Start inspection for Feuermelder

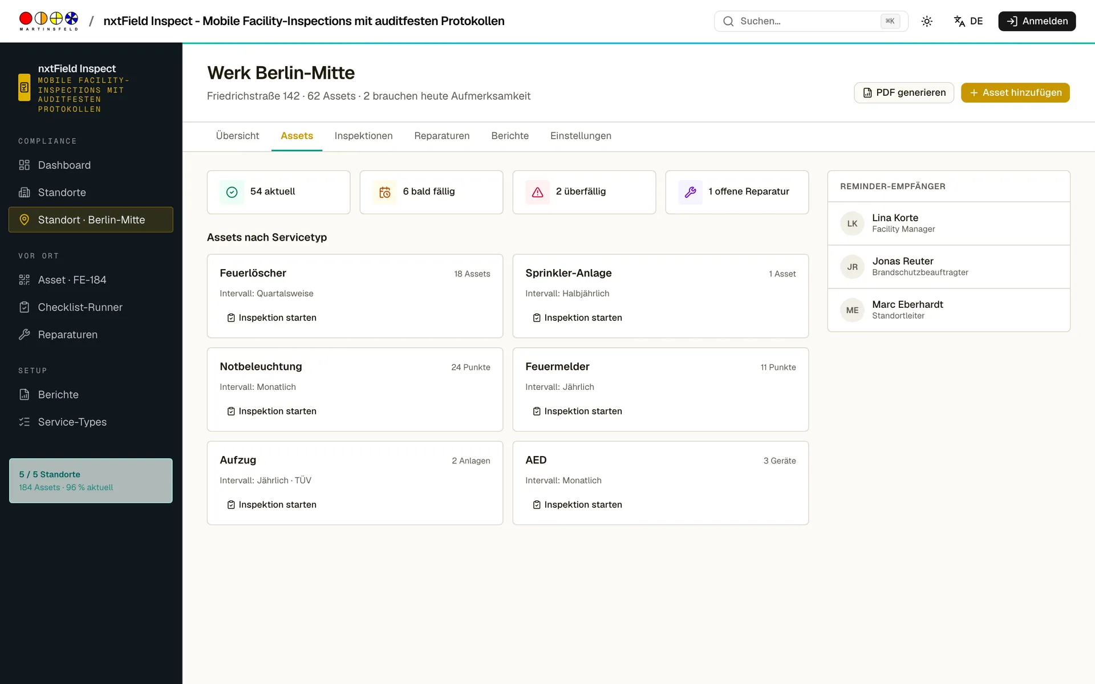click(x=577, y=411)
